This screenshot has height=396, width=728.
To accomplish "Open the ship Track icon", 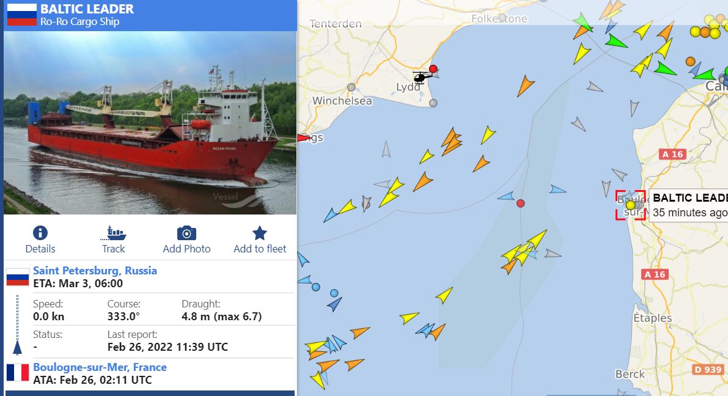I will point(113,233).
